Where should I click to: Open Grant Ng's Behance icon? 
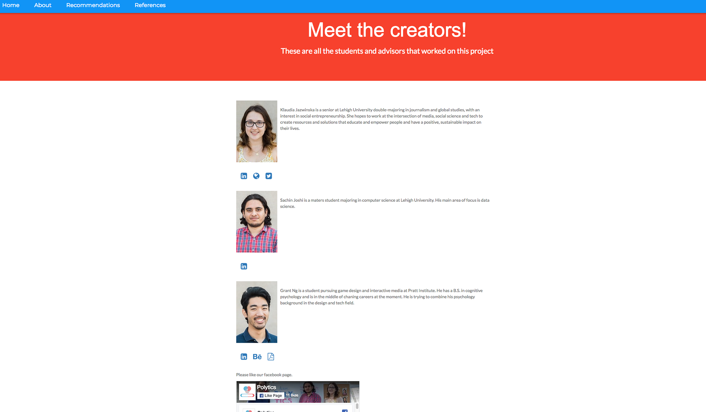point(257,357)
